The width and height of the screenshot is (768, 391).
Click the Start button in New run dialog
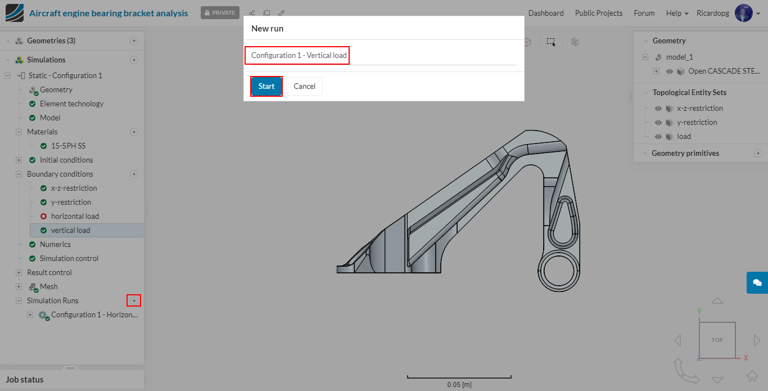coord(266,86)
